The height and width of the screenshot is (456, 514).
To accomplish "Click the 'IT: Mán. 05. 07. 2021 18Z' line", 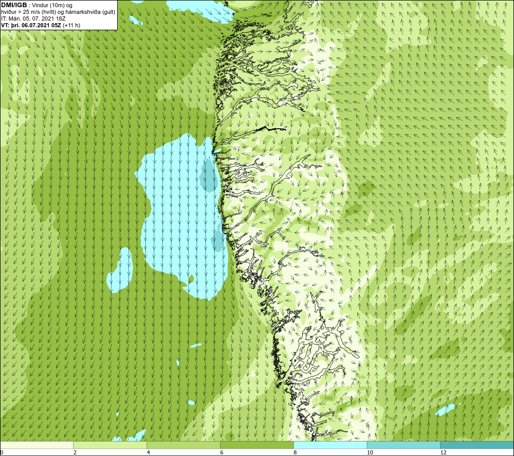I will coord(33,19).
